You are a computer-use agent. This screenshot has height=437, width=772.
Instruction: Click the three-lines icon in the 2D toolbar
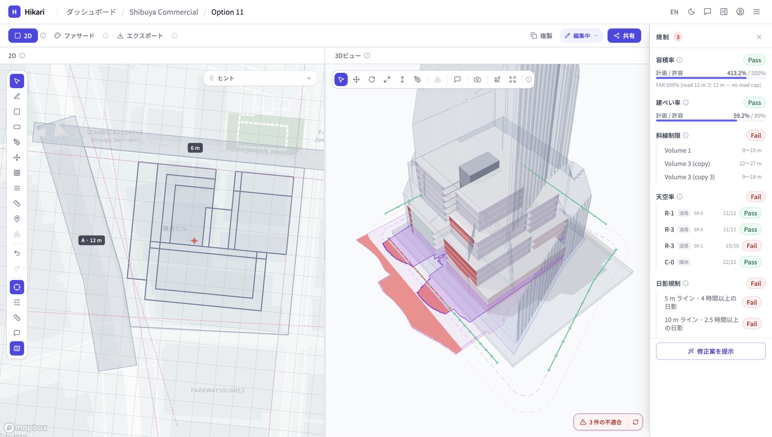(17, 188)
